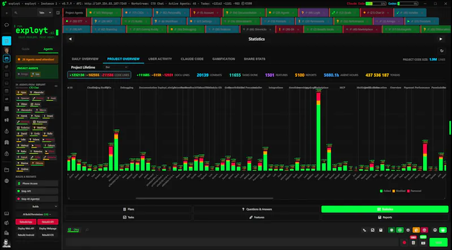Open the Tabs dropdown at sidebar top
Image resolution: width=452 pixels, height=250 pixels.
click(45, 12)
